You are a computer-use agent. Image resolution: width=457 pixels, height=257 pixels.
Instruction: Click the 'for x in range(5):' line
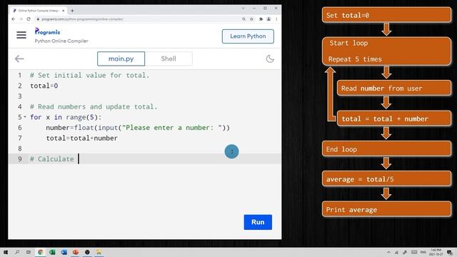(66, 117)
